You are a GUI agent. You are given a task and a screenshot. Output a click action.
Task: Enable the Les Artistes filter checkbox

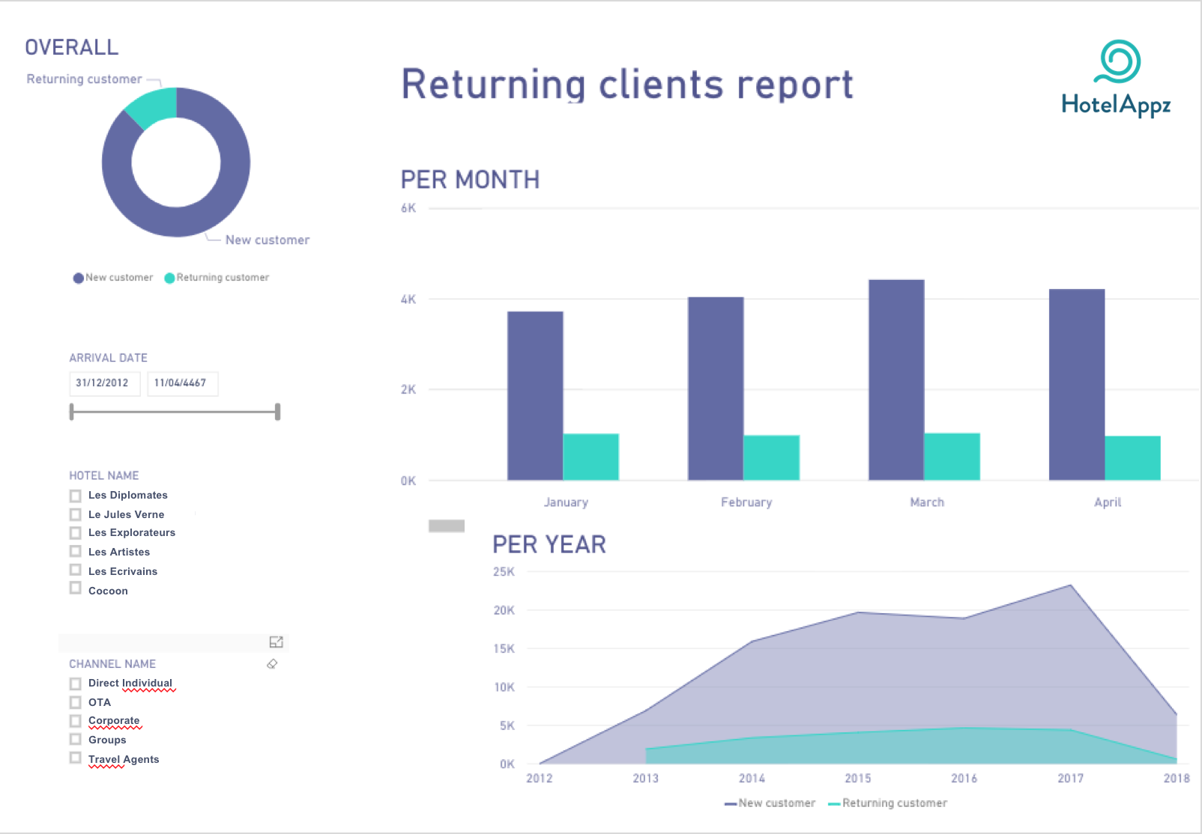coord(75,551)
